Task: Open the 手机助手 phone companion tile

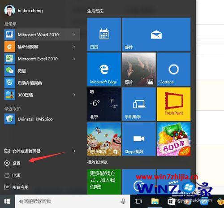Action: [x=139, y=104]
